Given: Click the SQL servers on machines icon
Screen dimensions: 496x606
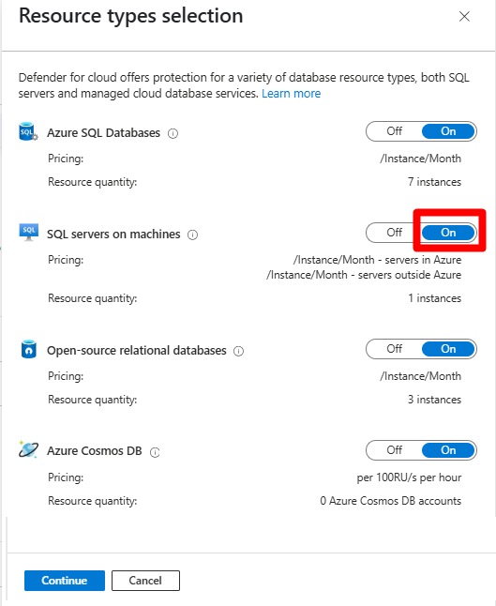Looking at the screenshot, I should pos(28,232).
